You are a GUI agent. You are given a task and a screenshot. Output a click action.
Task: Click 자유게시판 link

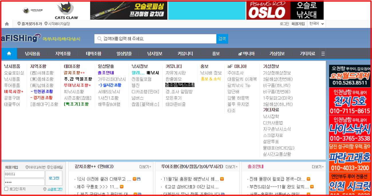176,73
